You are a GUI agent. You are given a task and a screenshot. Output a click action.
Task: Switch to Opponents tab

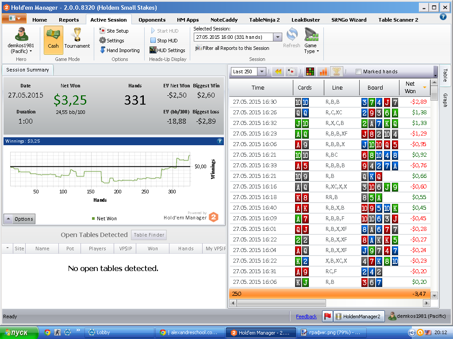point(152,19)
